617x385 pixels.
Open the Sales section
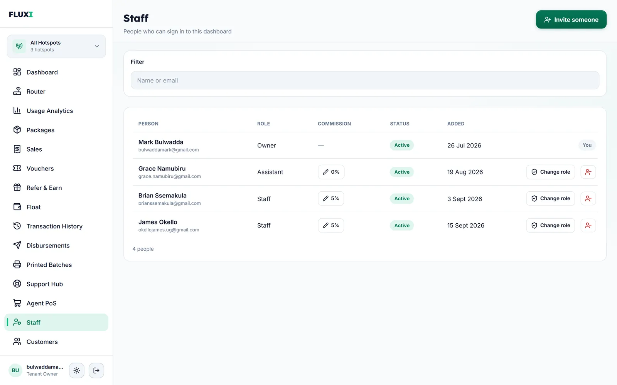pyautogui.click(x=56, y=149)
